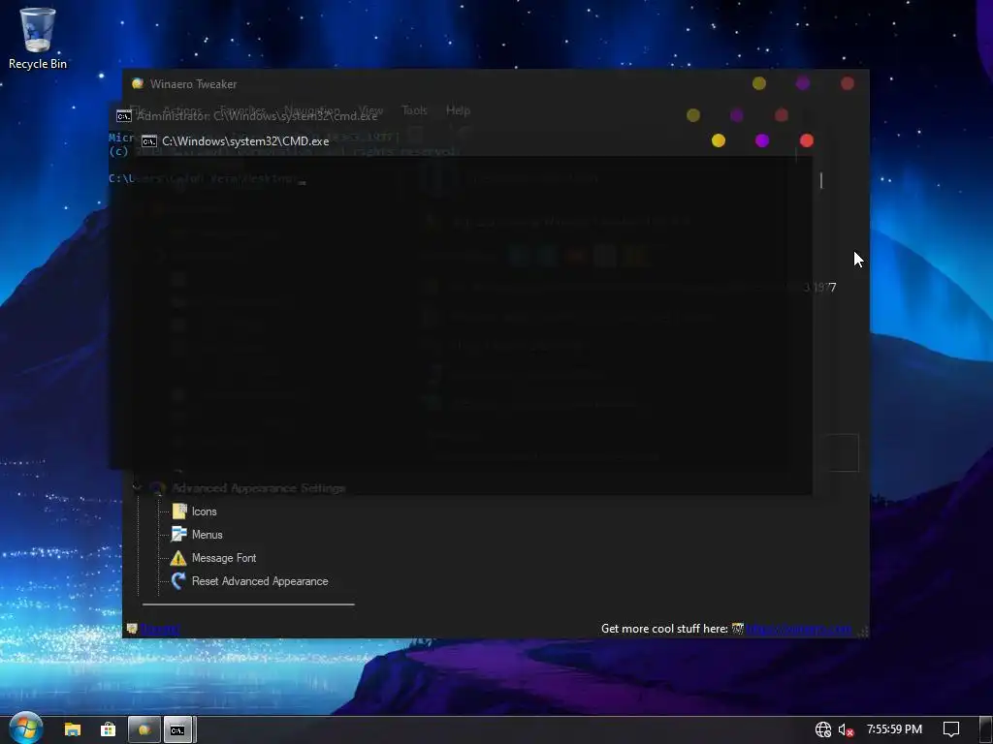
Task: Minimize Winaero Tweaker with the yellow dot
Action: pyautogui.click(x=759, y=83)
